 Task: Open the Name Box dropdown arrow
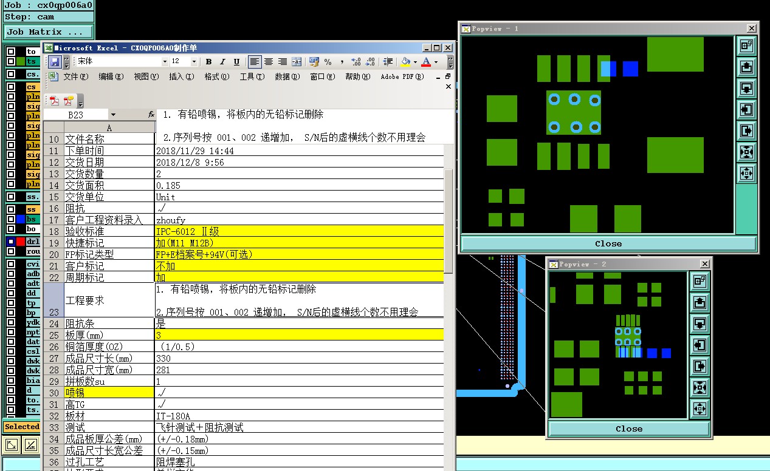click(113, 115)
